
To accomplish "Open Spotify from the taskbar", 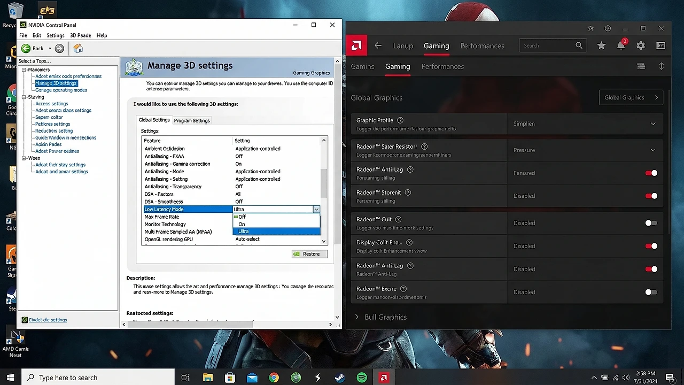I will (x=362, y=378).
